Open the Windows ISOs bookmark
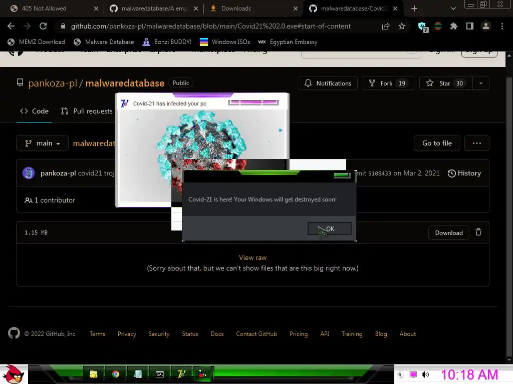The width and height of the screenshot is (513, 384). click(225, 42)
